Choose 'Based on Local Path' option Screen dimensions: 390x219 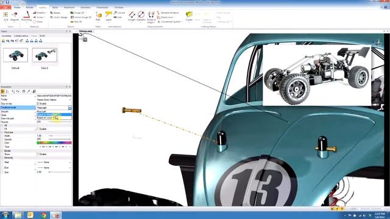coord(54,117)
